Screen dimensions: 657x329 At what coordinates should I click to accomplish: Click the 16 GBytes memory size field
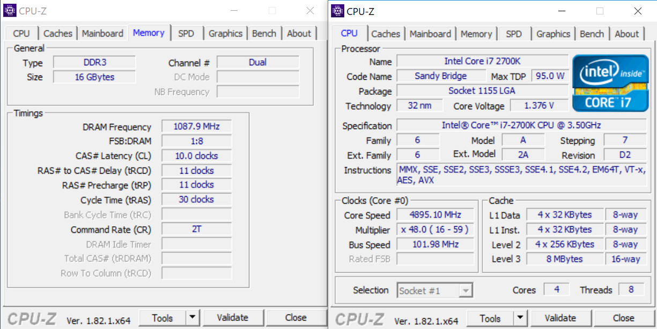coord(94,77)
